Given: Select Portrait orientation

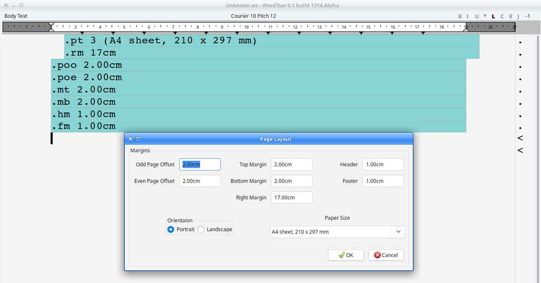Looking at the screenshot, I should 181,230.
